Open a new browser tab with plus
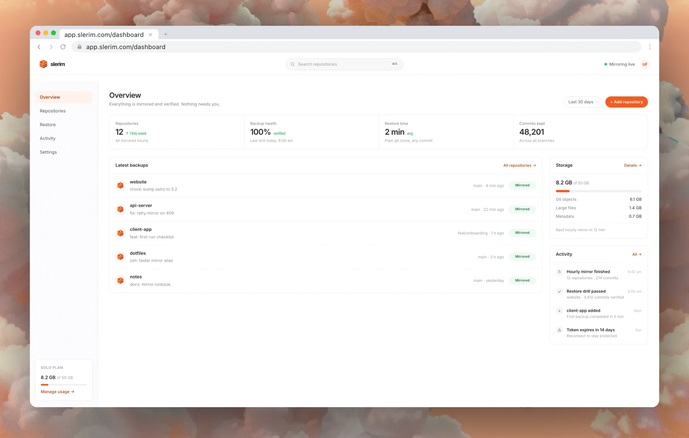Screen dimensions: 689x438 point(165,34)
